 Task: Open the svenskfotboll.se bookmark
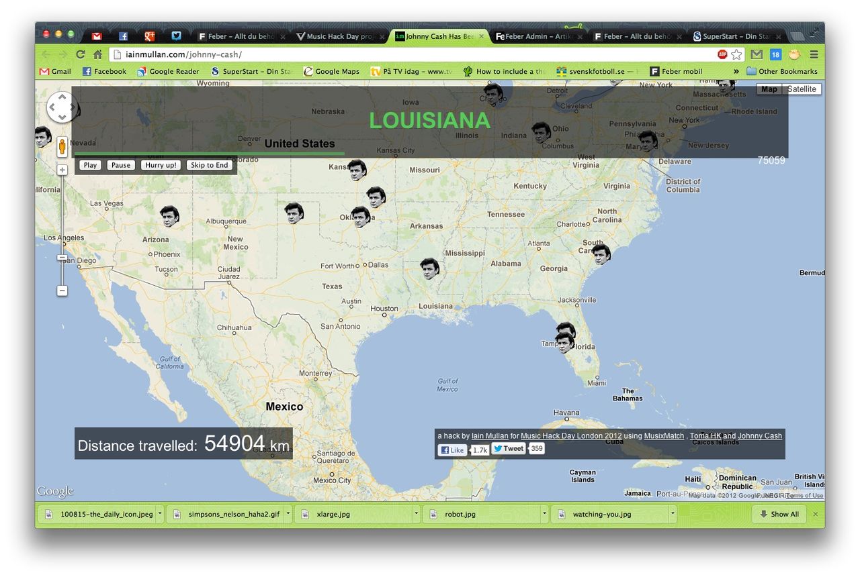pyautogui.click(x=598, y=71)
